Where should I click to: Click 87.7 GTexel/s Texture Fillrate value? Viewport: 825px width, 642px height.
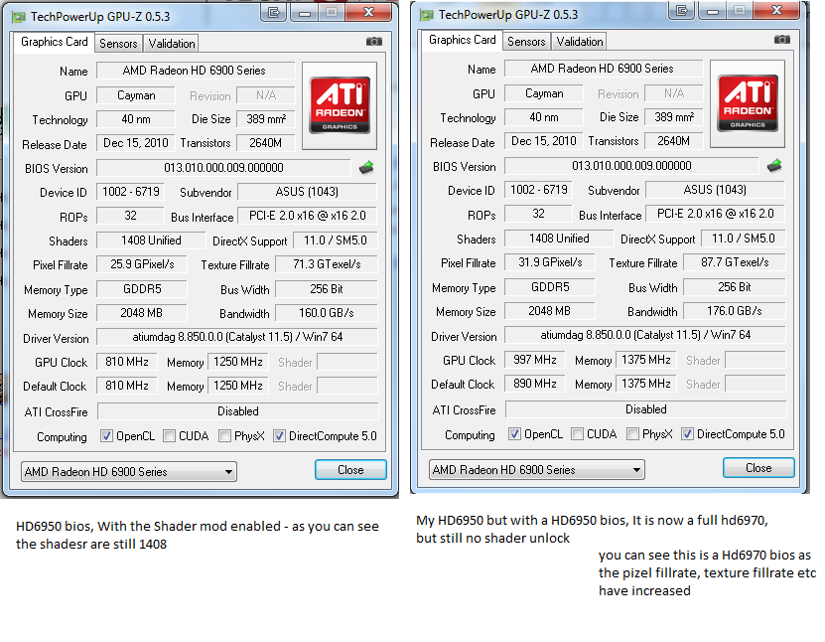(735, 262)
